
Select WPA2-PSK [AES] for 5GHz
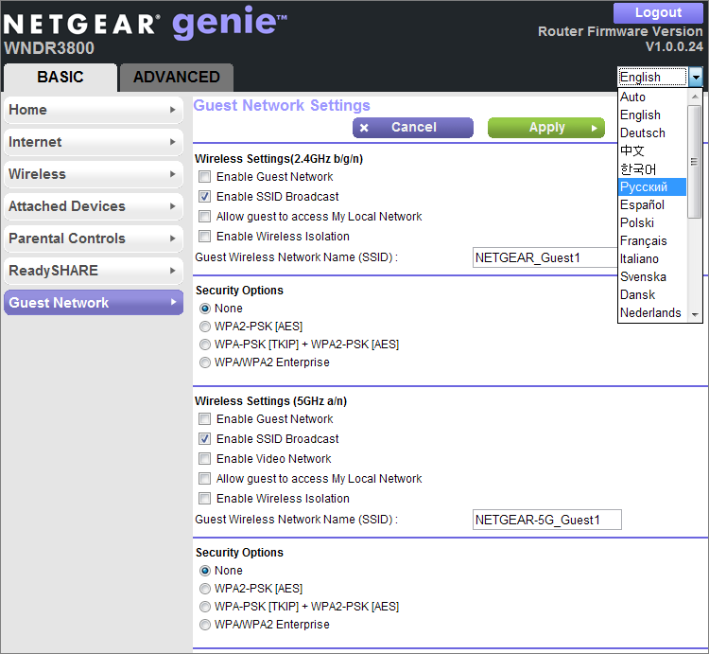[205, 589]
